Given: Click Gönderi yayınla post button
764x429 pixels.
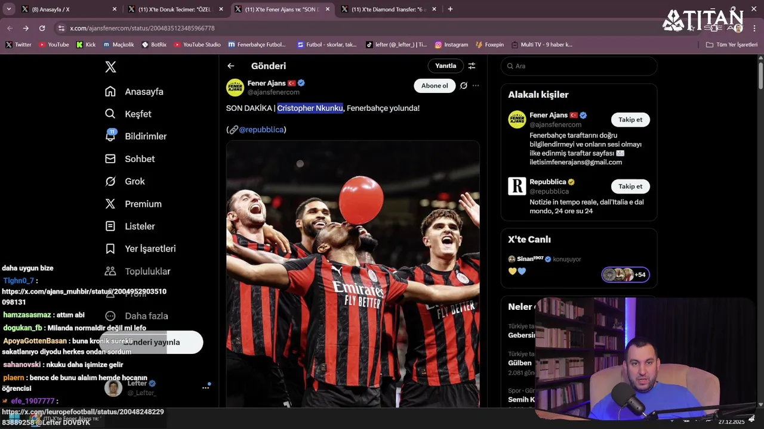Looking at the screenshot, I should tap(152, 342).
